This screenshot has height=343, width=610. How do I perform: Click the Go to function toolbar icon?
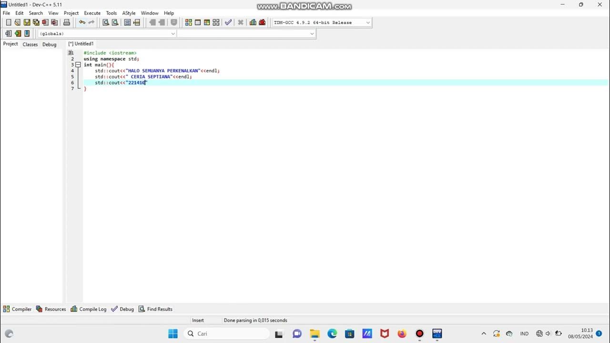pyautogui.click(x=128, y=22)
